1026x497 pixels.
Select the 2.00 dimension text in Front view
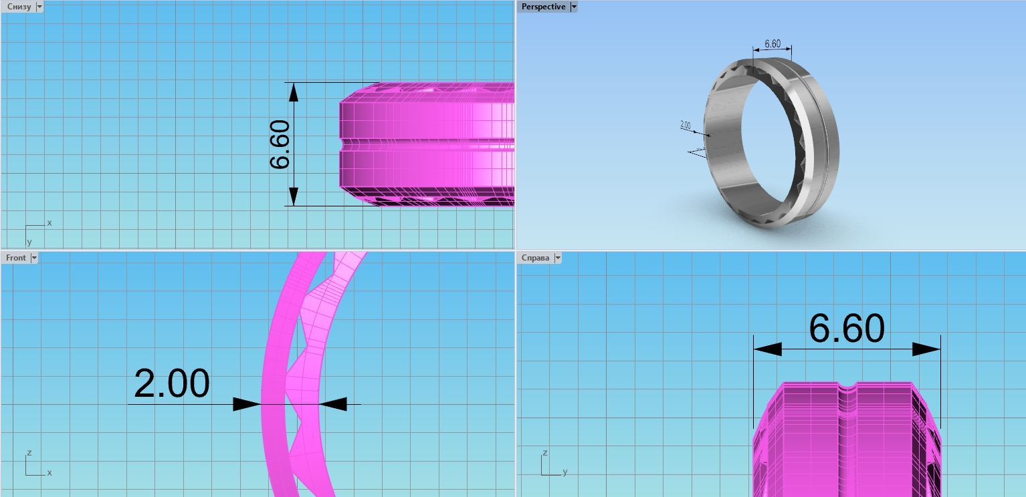click(x=172, y=384)
